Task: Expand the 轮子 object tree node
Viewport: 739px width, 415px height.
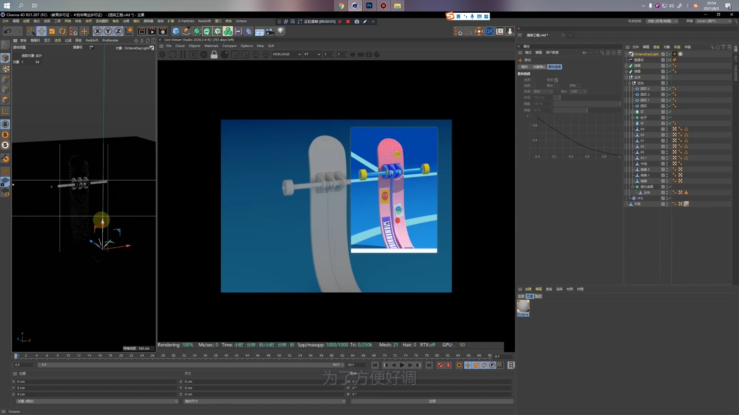Action: coord(632,118)
